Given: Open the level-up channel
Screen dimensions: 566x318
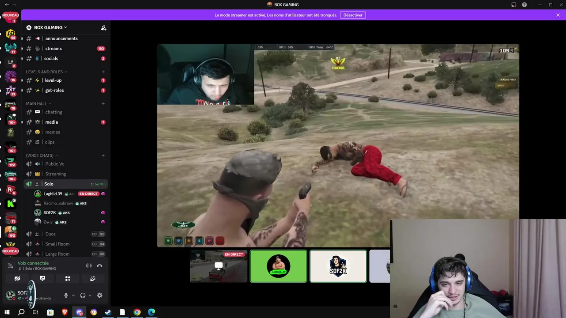Looking at the screenshot, I should point(65,80).
